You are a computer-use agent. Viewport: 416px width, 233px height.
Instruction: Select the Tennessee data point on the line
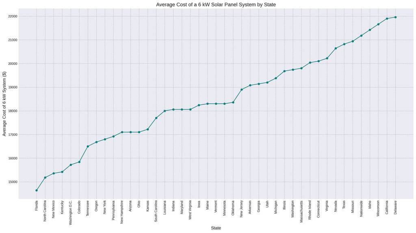pyautogui.click(x=88, y=146)
